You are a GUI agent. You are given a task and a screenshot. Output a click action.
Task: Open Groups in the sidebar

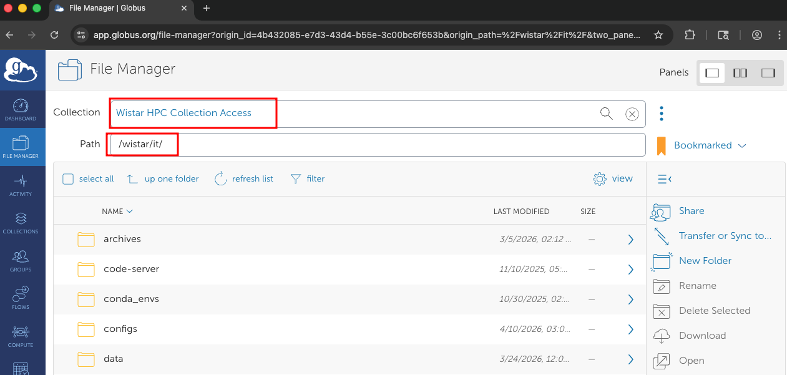click(21, 260)
